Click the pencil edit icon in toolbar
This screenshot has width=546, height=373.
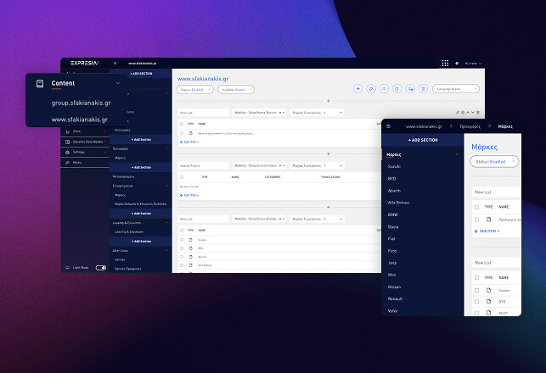pos(371,88)
